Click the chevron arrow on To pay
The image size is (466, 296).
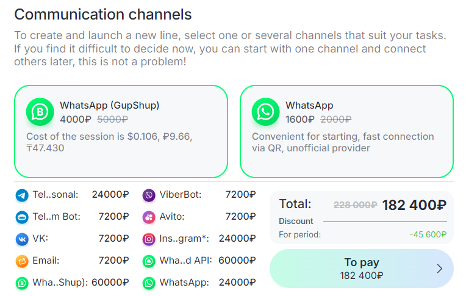(439, 268)
